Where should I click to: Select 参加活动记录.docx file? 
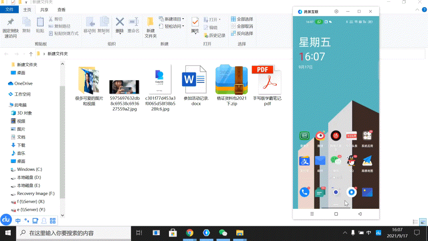196,86
